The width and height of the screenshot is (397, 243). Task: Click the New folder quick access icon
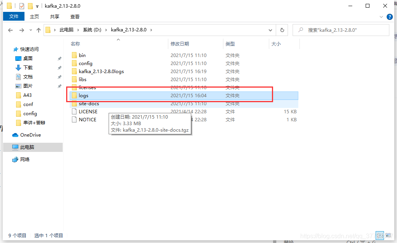pyautogui.click(x=30, y=6)
